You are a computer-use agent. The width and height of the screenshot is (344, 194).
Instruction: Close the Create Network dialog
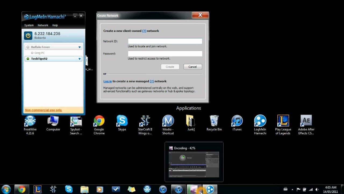[x=200, y=15]
